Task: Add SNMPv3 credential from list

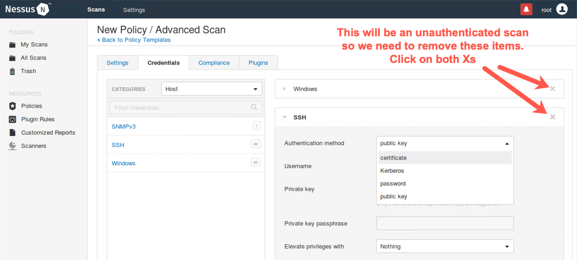Action: click(x=124, y=126)
